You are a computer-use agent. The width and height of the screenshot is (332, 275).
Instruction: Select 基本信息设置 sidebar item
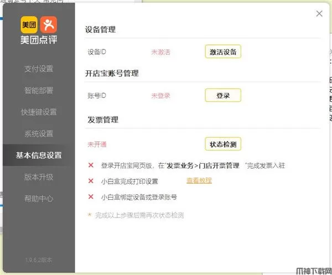click(39, 155)
